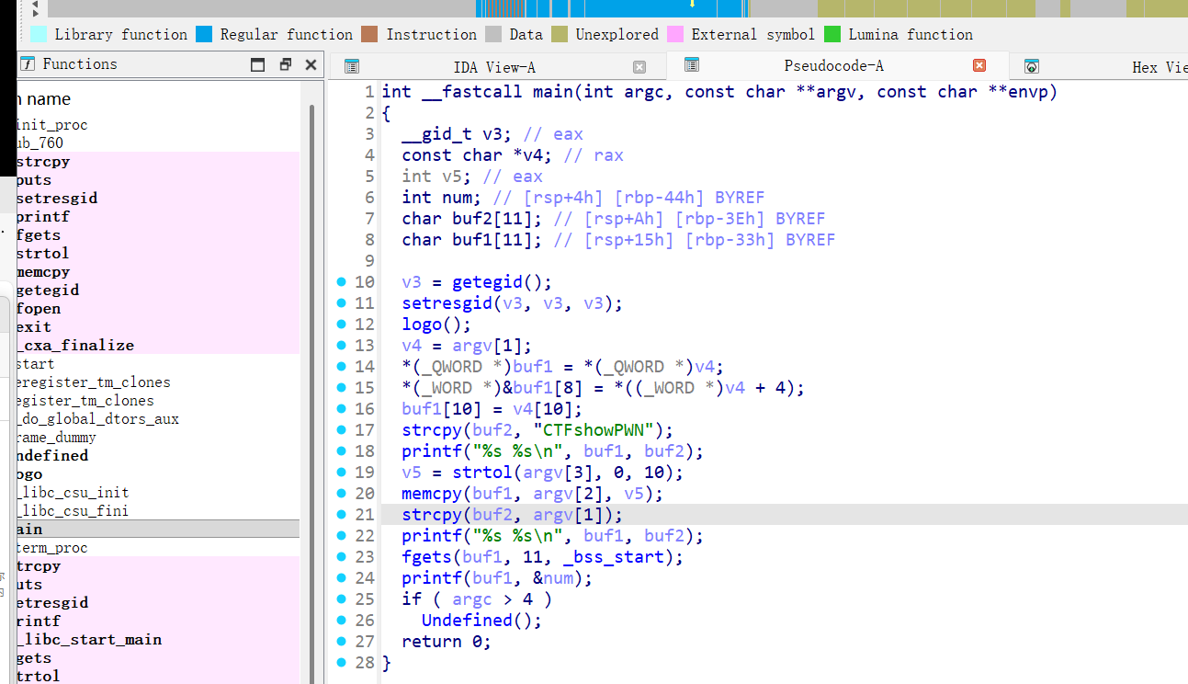Float the Functions panel window
This screenshot has height=684, width=1188.
(285, 64)
